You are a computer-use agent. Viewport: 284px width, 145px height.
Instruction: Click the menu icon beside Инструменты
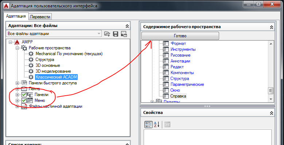click(166, 49)
